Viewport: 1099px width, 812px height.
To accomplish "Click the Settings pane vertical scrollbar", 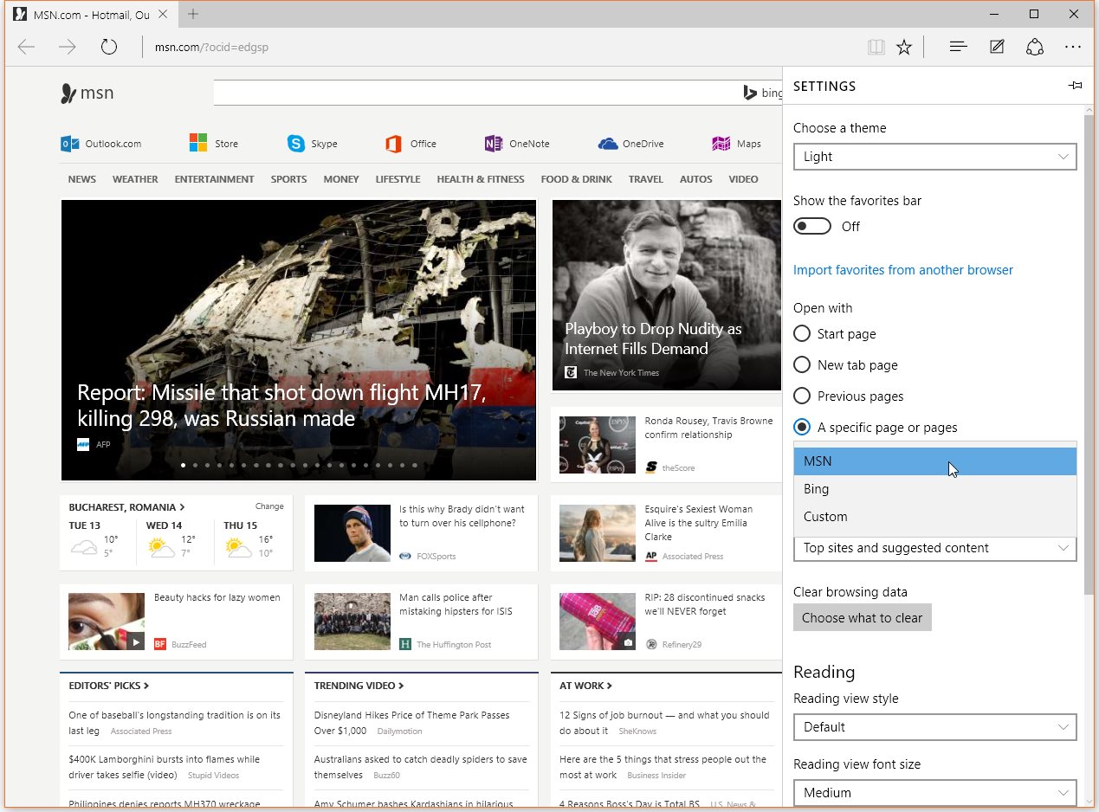I will [1089, 346].
